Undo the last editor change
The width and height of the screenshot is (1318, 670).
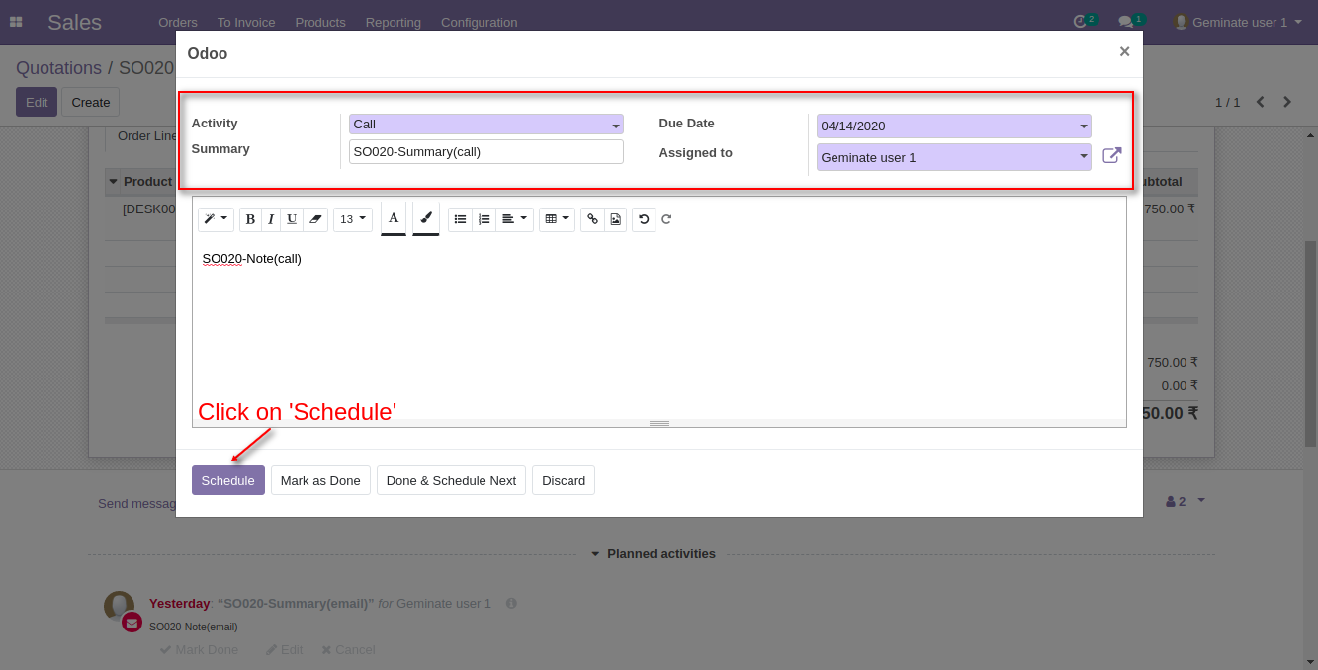click(643, 219)
